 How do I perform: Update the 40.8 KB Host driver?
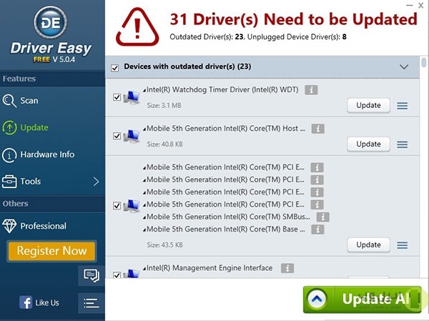368,144
